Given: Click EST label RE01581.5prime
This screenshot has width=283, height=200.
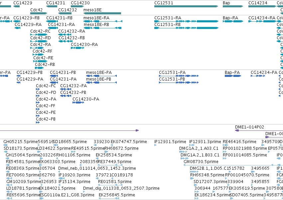Looking at the screenshot, I should (115, 182).
